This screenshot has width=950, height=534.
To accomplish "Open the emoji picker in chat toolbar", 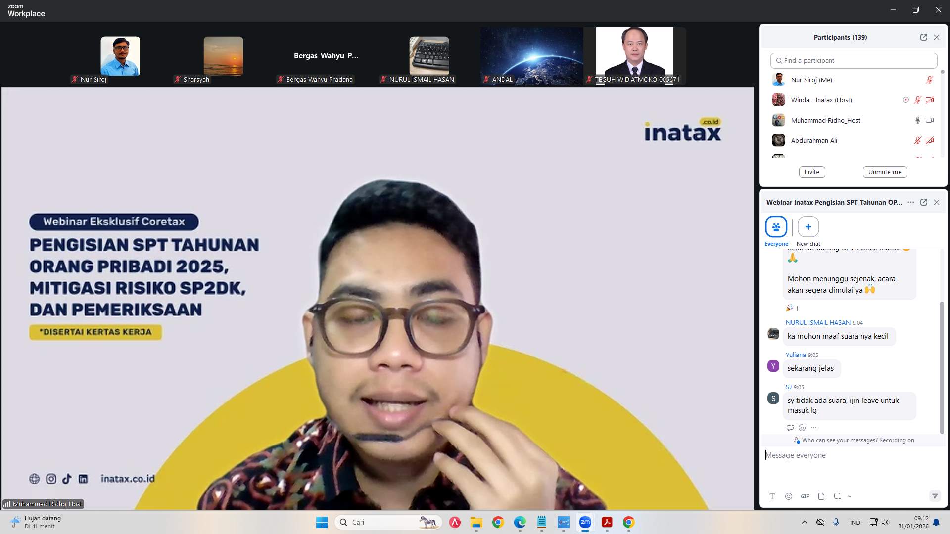I will coord(789,496).
